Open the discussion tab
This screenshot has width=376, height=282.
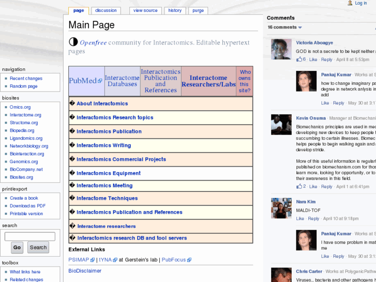106,10
